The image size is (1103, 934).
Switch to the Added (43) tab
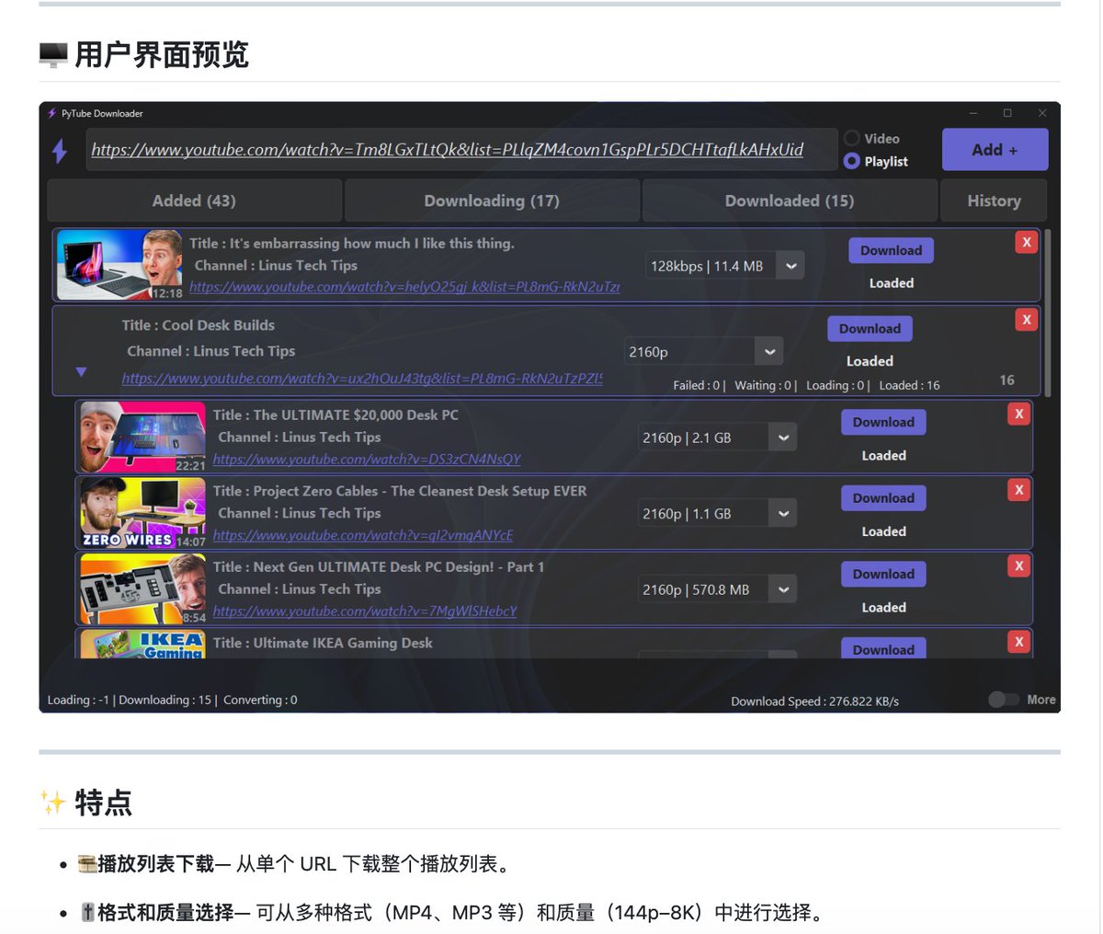point(194,200)
